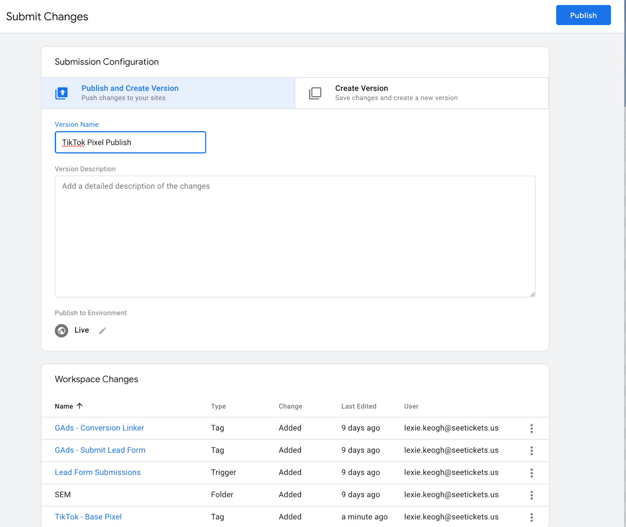The image size is (626, 527).
Task: Click the Submission Configuration heading
Action: pyautogui.click(x=107, y=62)
